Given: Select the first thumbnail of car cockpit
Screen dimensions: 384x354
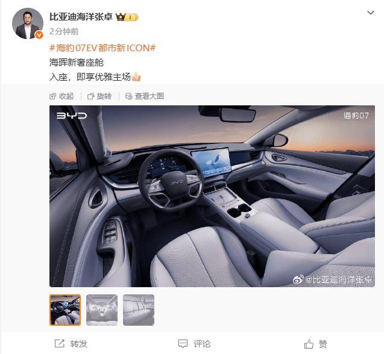Looking at the screenshot, I should (x=65, y=310).
